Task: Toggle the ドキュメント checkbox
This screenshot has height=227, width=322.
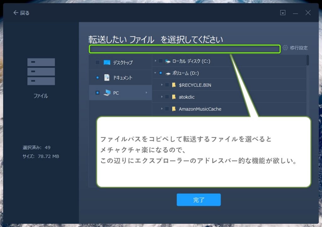Action: tap(97, 78)
